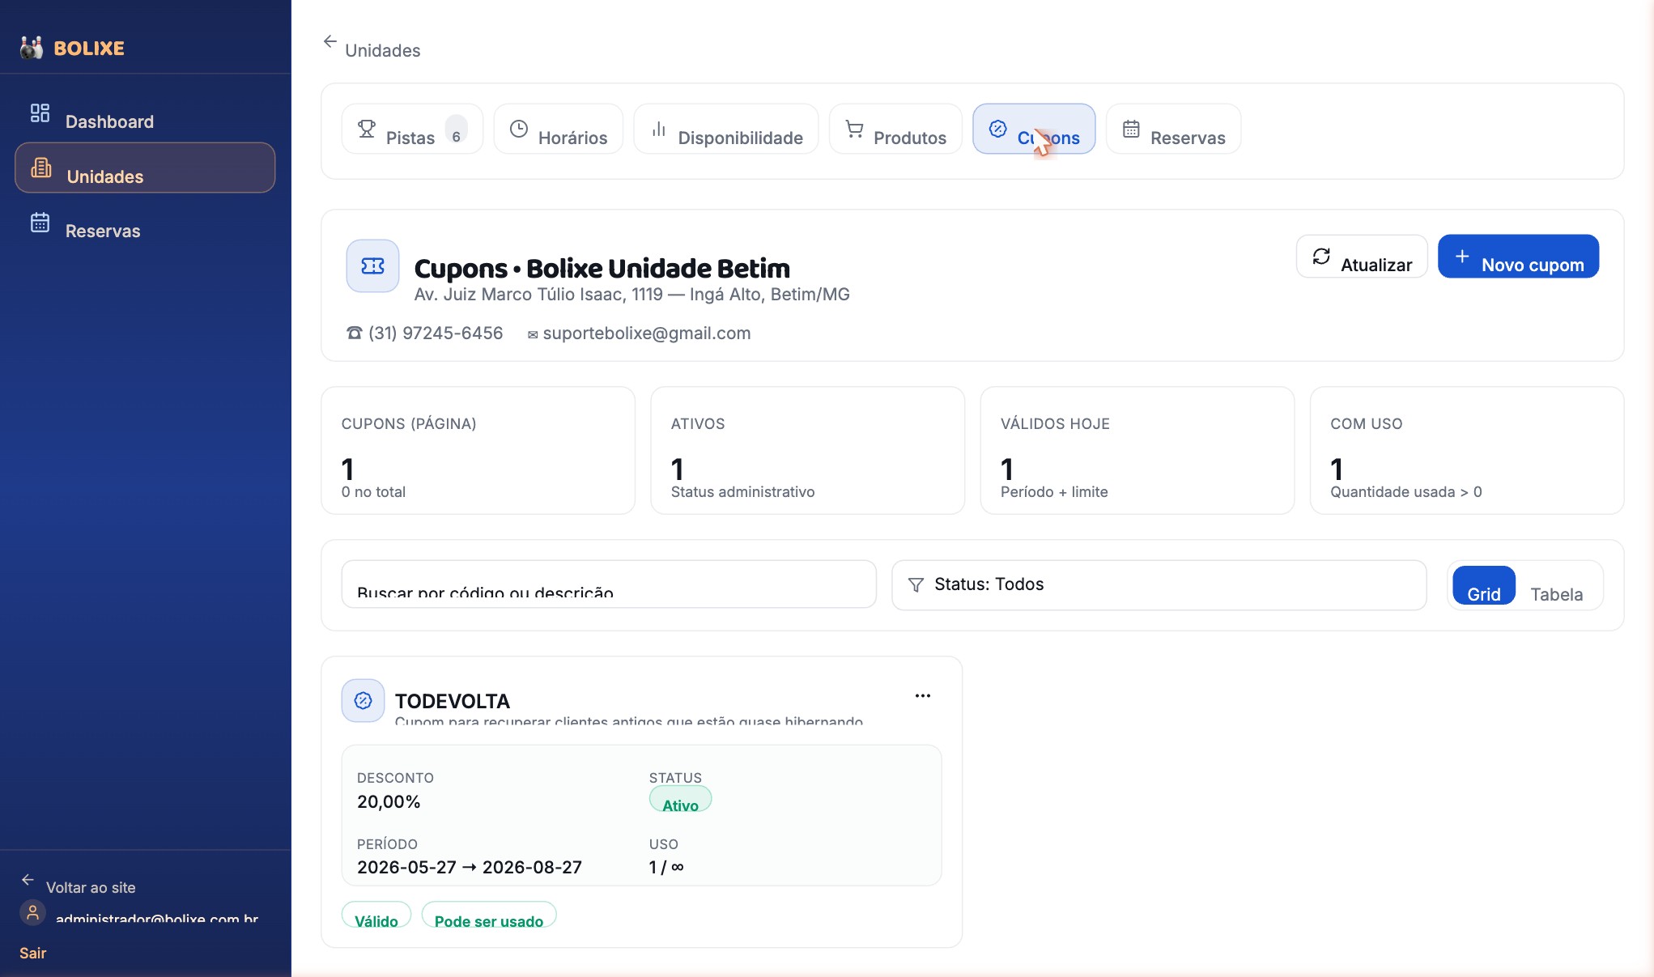The height and width of the screenshot is (977, 1654).
Task: Open Reservas in the sidebar
Action: click(145, 223)
